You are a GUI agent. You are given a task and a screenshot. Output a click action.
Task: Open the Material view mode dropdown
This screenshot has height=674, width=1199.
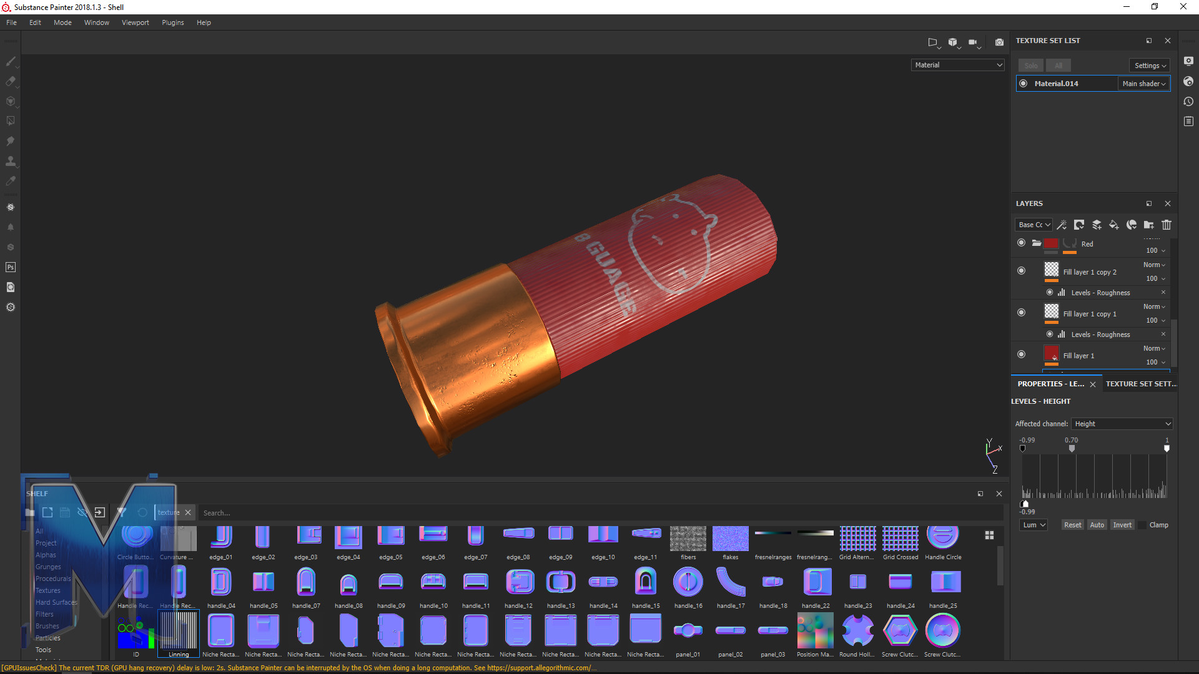coord(957,65)
